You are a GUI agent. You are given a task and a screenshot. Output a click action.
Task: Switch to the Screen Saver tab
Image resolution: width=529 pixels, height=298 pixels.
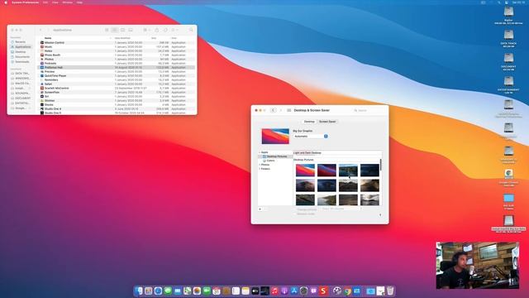tap(327, 122)
